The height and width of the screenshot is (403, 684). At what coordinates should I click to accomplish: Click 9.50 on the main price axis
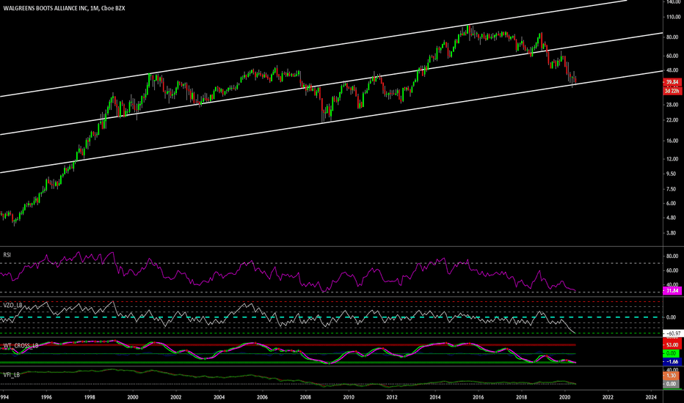point(672,174)
